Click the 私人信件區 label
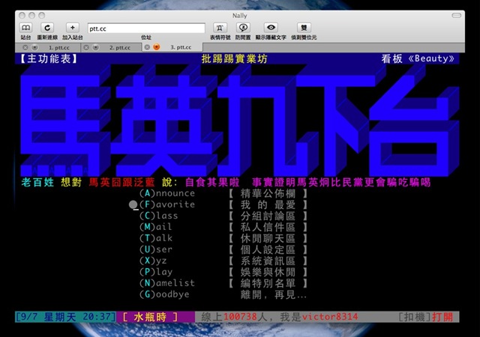The image size is (480, 337). (x=268, y=227)
